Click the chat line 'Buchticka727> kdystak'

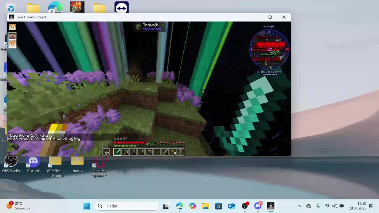tap(31, 135)
